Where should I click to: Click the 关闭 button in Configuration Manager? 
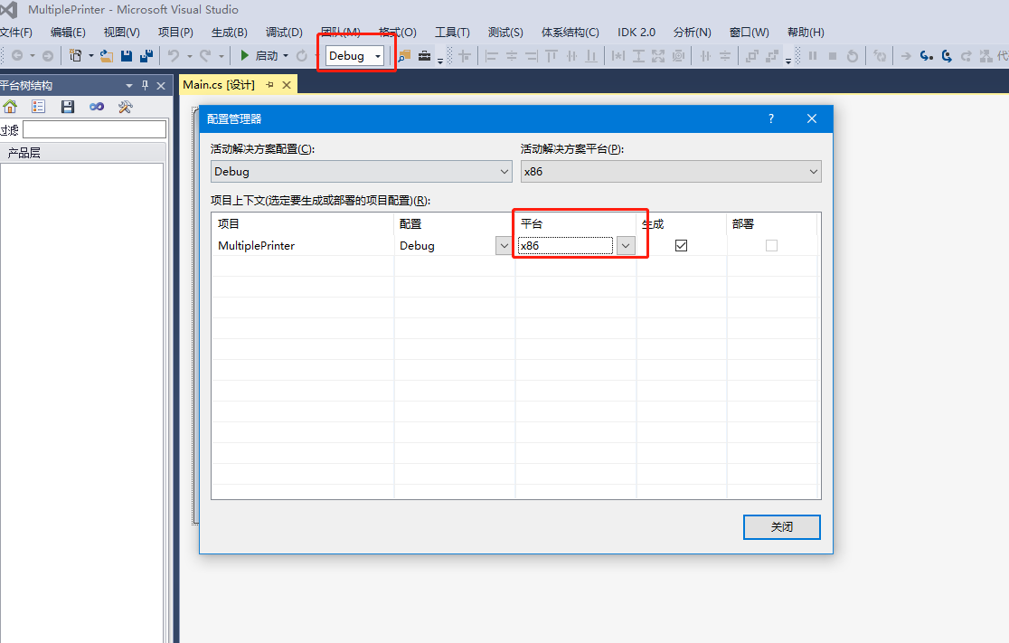click(782, 526)
